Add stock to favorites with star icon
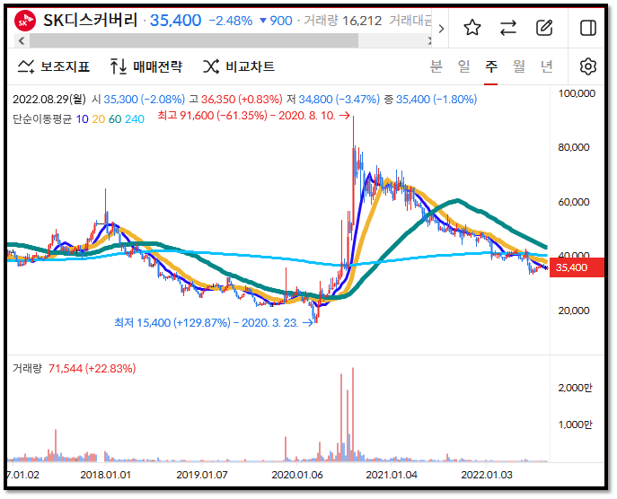The width and height of the screenshot is (617, 499). point(472,28)
